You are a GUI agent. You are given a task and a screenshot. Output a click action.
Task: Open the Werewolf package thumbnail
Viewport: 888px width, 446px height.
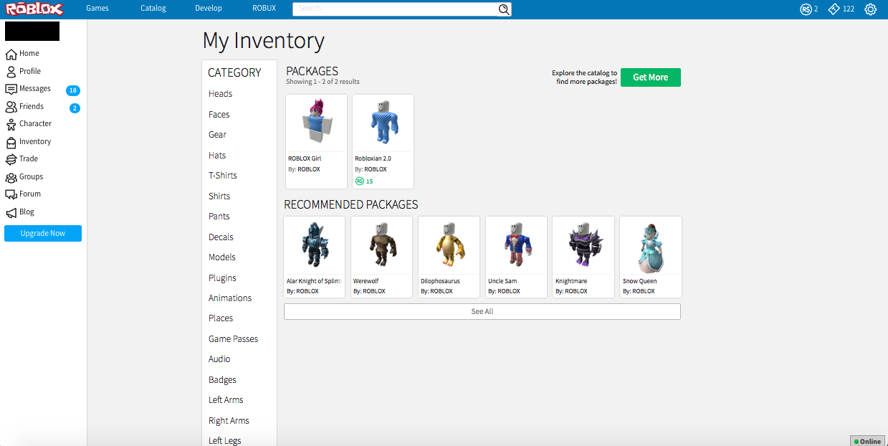381,245
